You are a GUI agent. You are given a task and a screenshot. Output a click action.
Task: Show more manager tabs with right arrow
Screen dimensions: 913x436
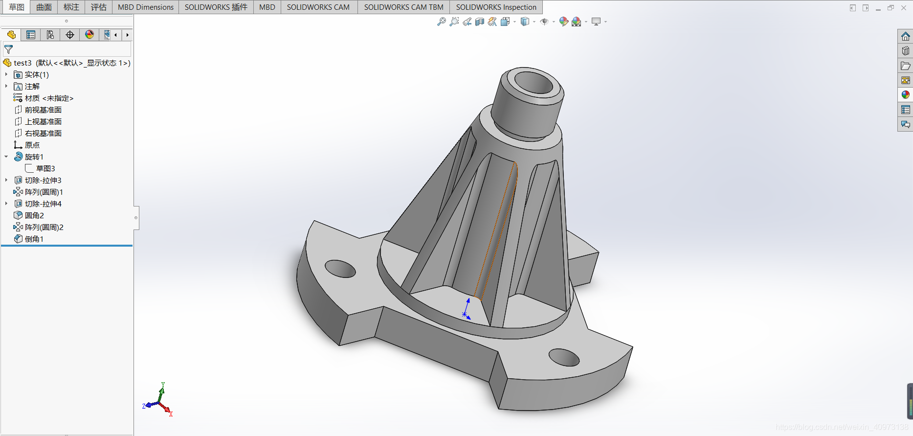[127, 35]
